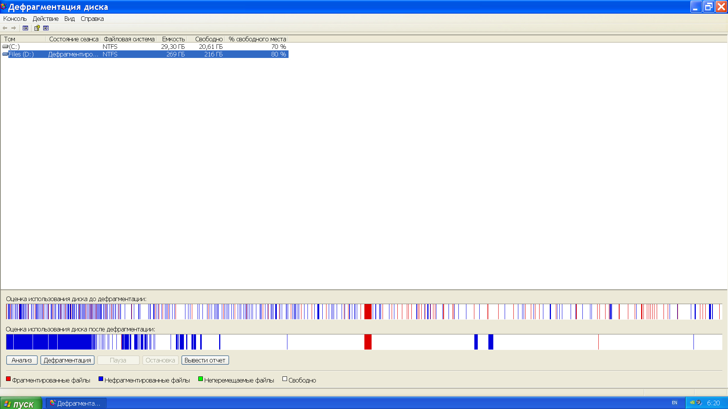This screenshot has height=409, width=728.
Task: Click the drive icon of volume C:
Action: point(5,47)
